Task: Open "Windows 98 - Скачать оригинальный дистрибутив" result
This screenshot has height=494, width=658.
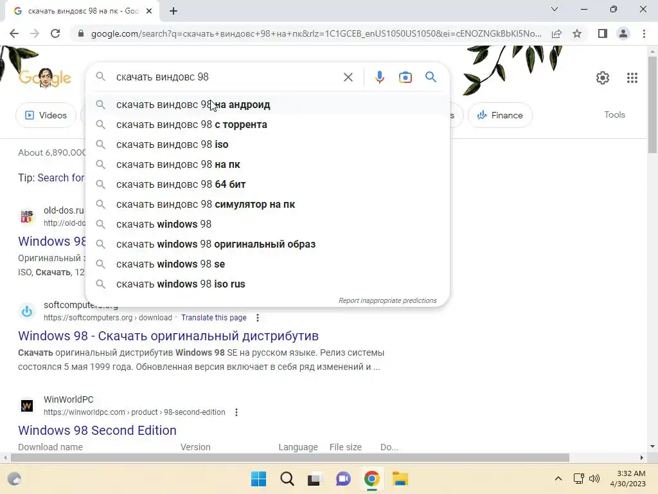Action: tap(168, 336)
